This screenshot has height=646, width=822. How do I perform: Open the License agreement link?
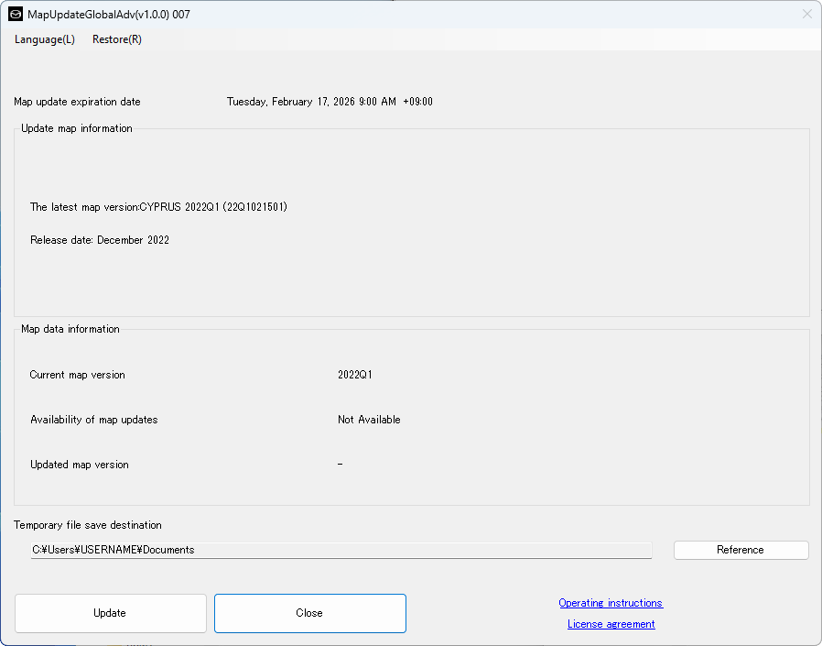tap(611, 624)
